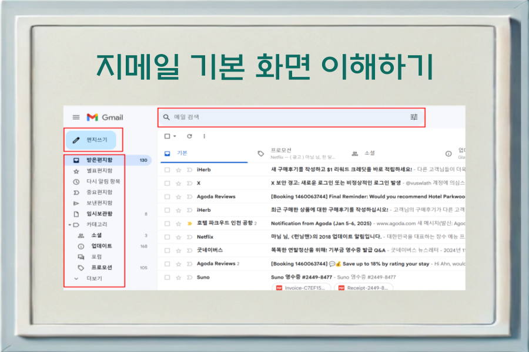Open Save up to 18% Agoda email
Viewport: 529px width, 352px height.
click(312, 264)
